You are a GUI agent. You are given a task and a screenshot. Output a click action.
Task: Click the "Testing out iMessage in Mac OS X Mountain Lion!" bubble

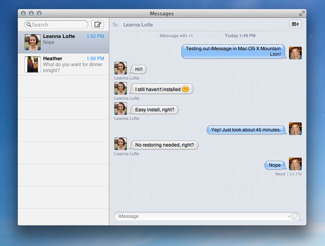(234, 51)
